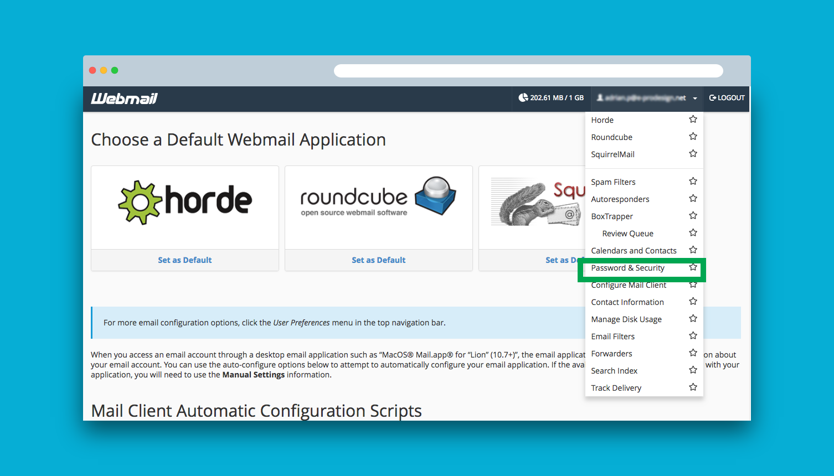The image size is (834, 476).
Task: Favorite Calendars and Contacts with star
Action: coord(693,250)
